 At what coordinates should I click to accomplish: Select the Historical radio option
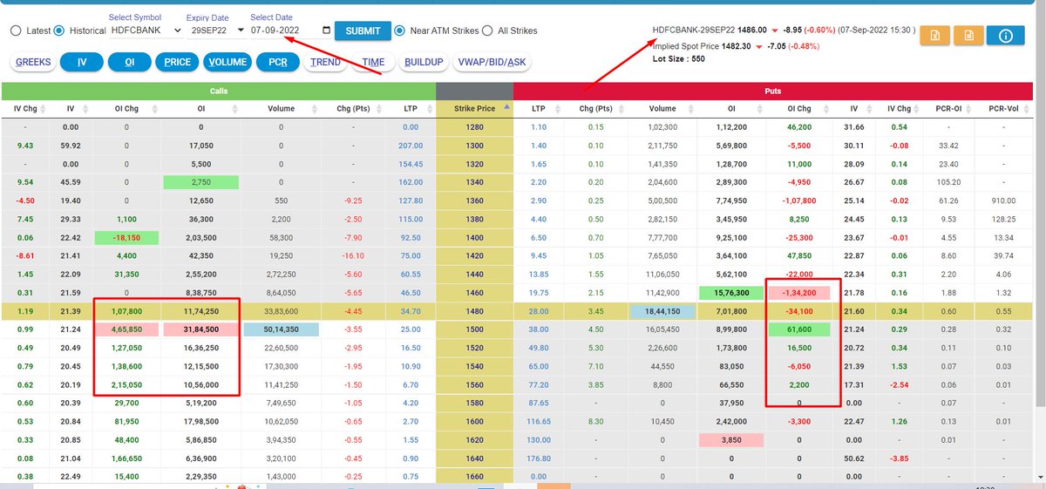point(59,31)
